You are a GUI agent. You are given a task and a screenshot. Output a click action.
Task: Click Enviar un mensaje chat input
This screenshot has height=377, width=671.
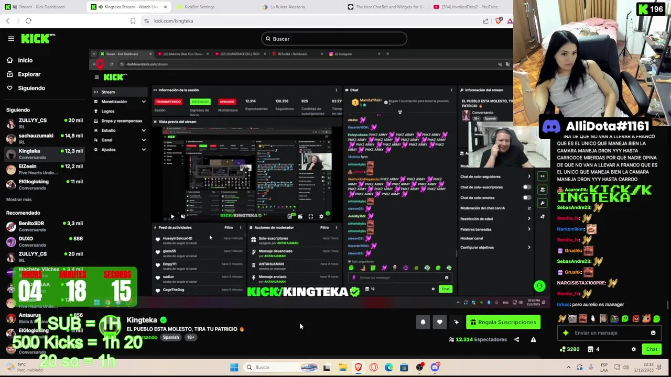click(610, 333)
